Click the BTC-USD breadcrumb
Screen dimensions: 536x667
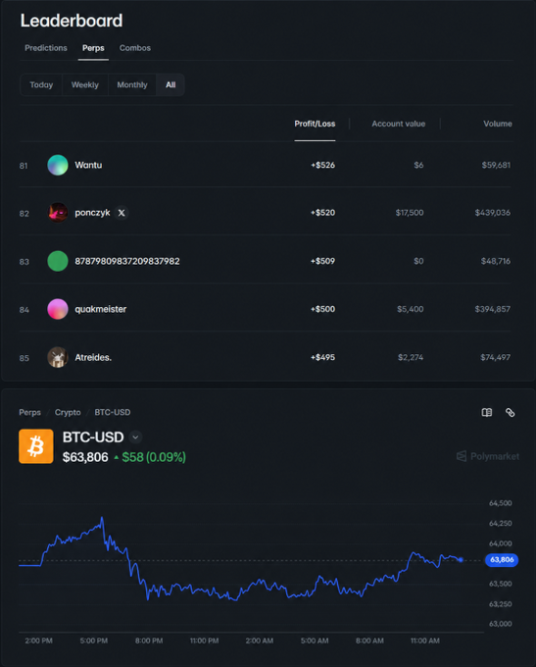[113, 412]
